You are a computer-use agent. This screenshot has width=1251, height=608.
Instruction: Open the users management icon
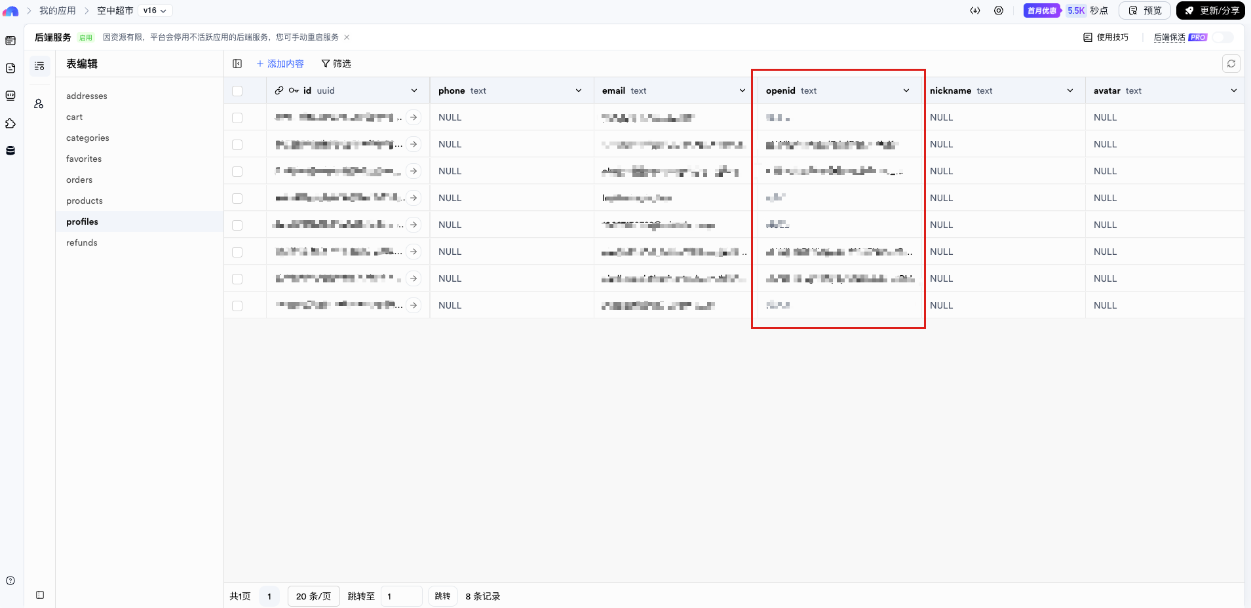coord(39,104)
